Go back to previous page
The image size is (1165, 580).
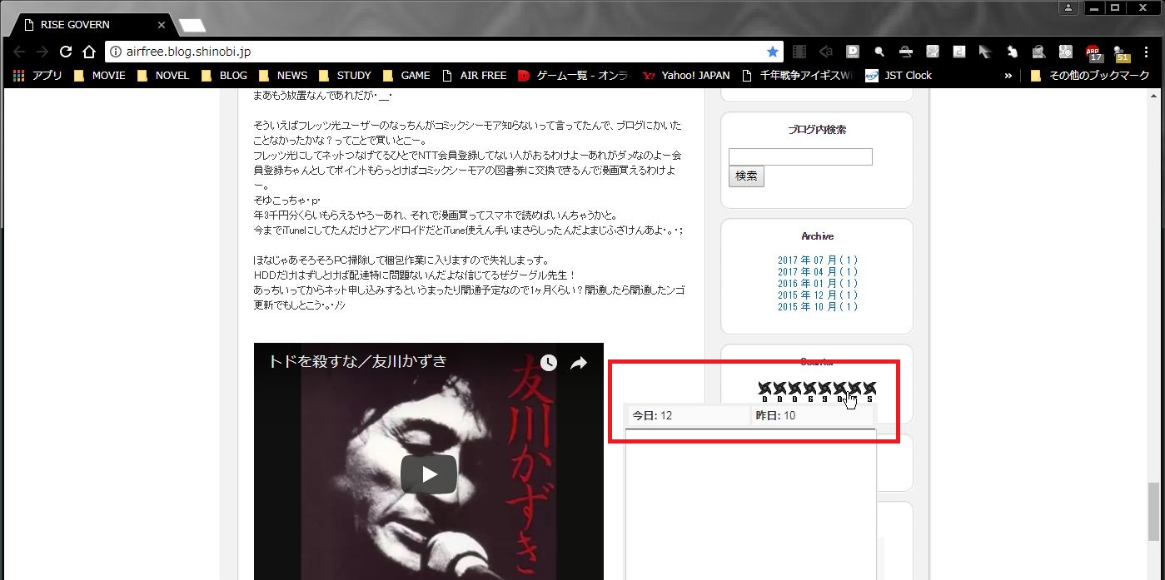(x=19, y=52)
